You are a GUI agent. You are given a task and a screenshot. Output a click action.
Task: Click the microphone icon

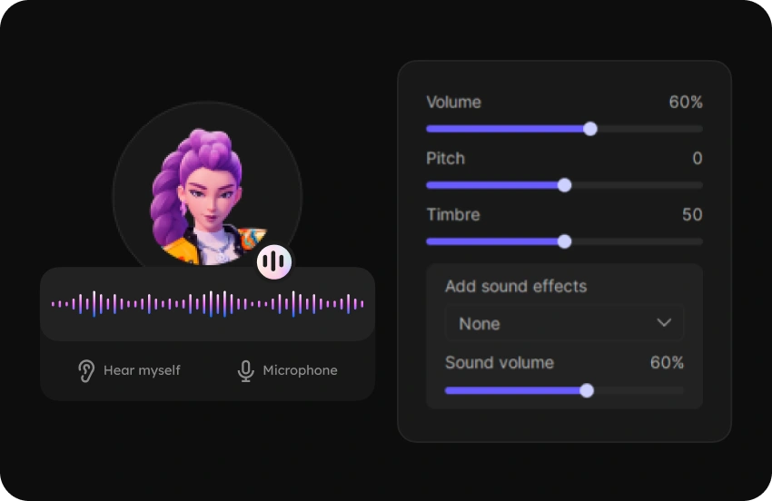(245, 370)
